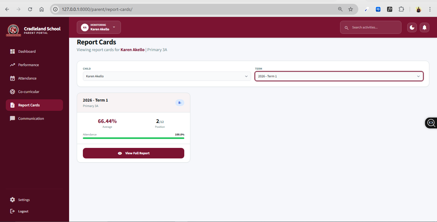Click the Logout arrow icon

click(x=12, y=211)
